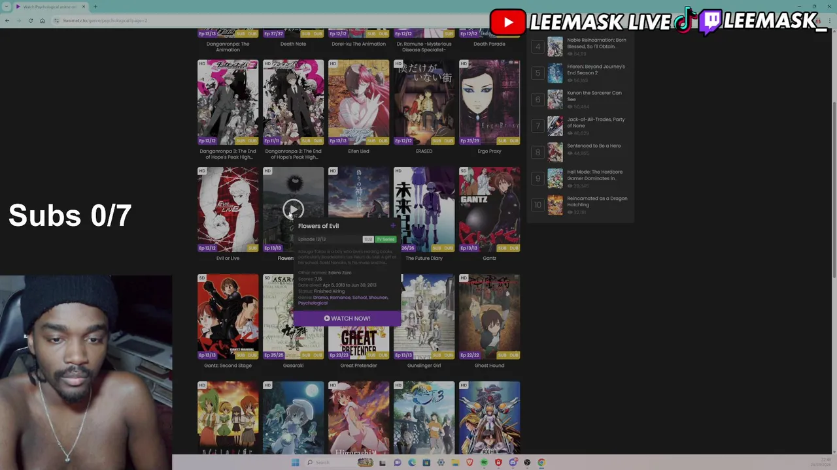Image resolution: width=837 pixels, height=470 pixels.
Task: Open site info icon in address bar
Action: (x=57, y=21)
